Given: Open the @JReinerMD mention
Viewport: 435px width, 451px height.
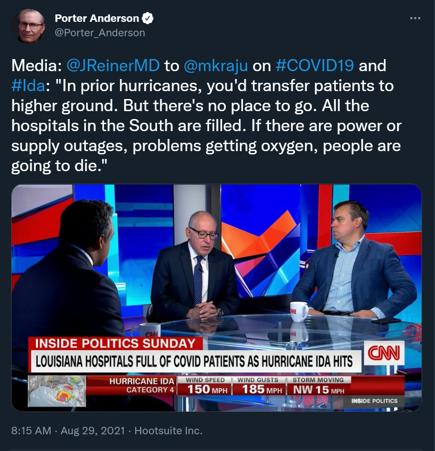Looking at the screenshot, I should click(113, 66).
